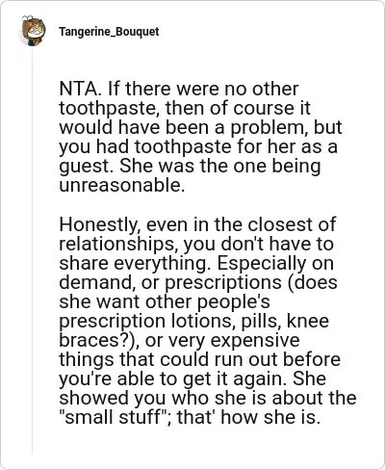The image size is (385, 470).
Task: Click the word Honestly starting the second paragraph
Action: [x=97, y=224]
